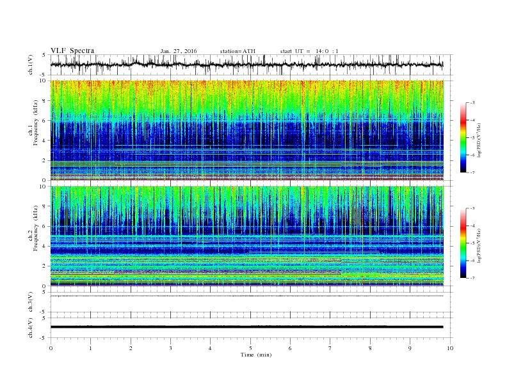507x391 pixels.
Task: Click the "VLF Spectra" plot title
Action: coord(72,50)
